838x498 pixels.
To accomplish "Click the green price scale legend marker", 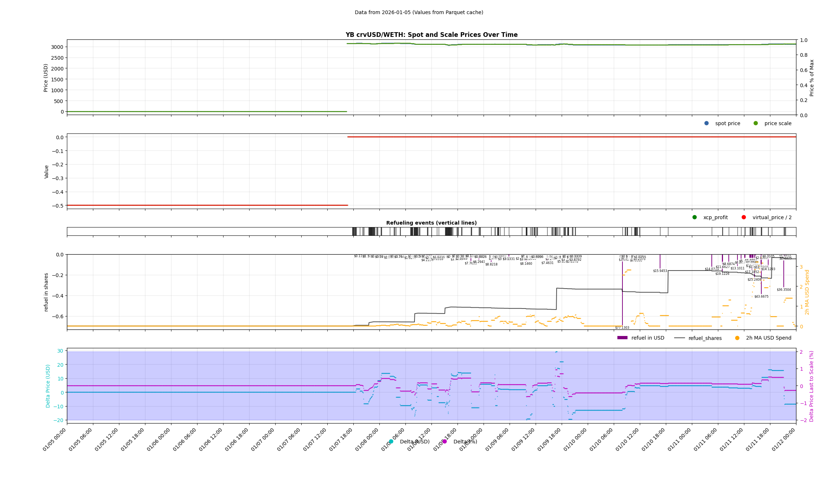I will point(756,123).
